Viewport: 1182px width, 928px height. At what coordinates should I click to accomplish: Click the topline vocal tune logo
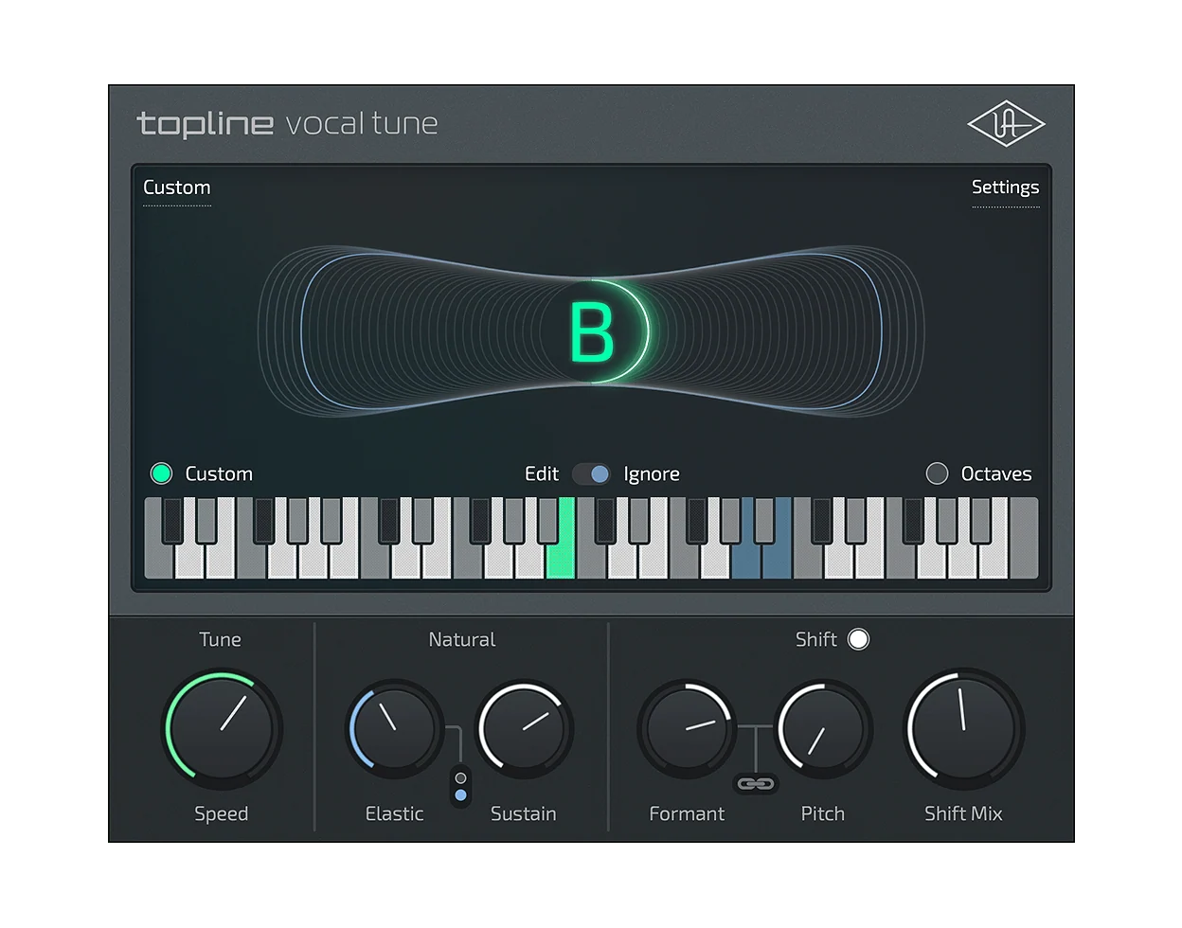[288, 123]
